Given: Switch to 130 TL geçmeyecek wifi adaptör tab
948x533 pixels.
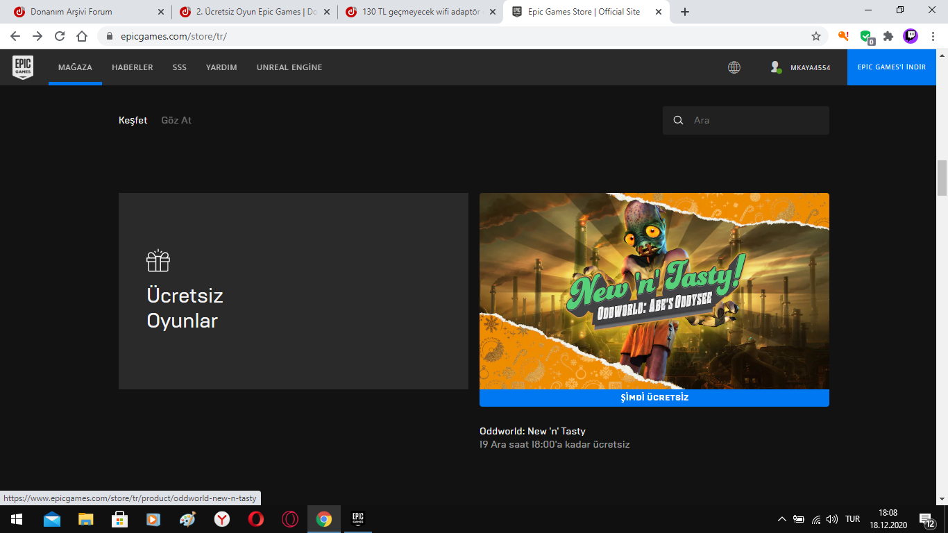Looking at the screenshot, I should coord(421,12).
